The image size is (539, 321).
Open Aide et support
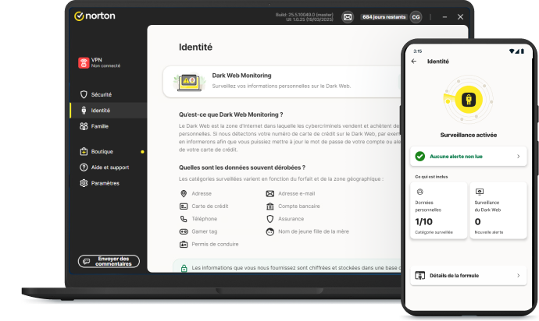[x=109, y=168]
